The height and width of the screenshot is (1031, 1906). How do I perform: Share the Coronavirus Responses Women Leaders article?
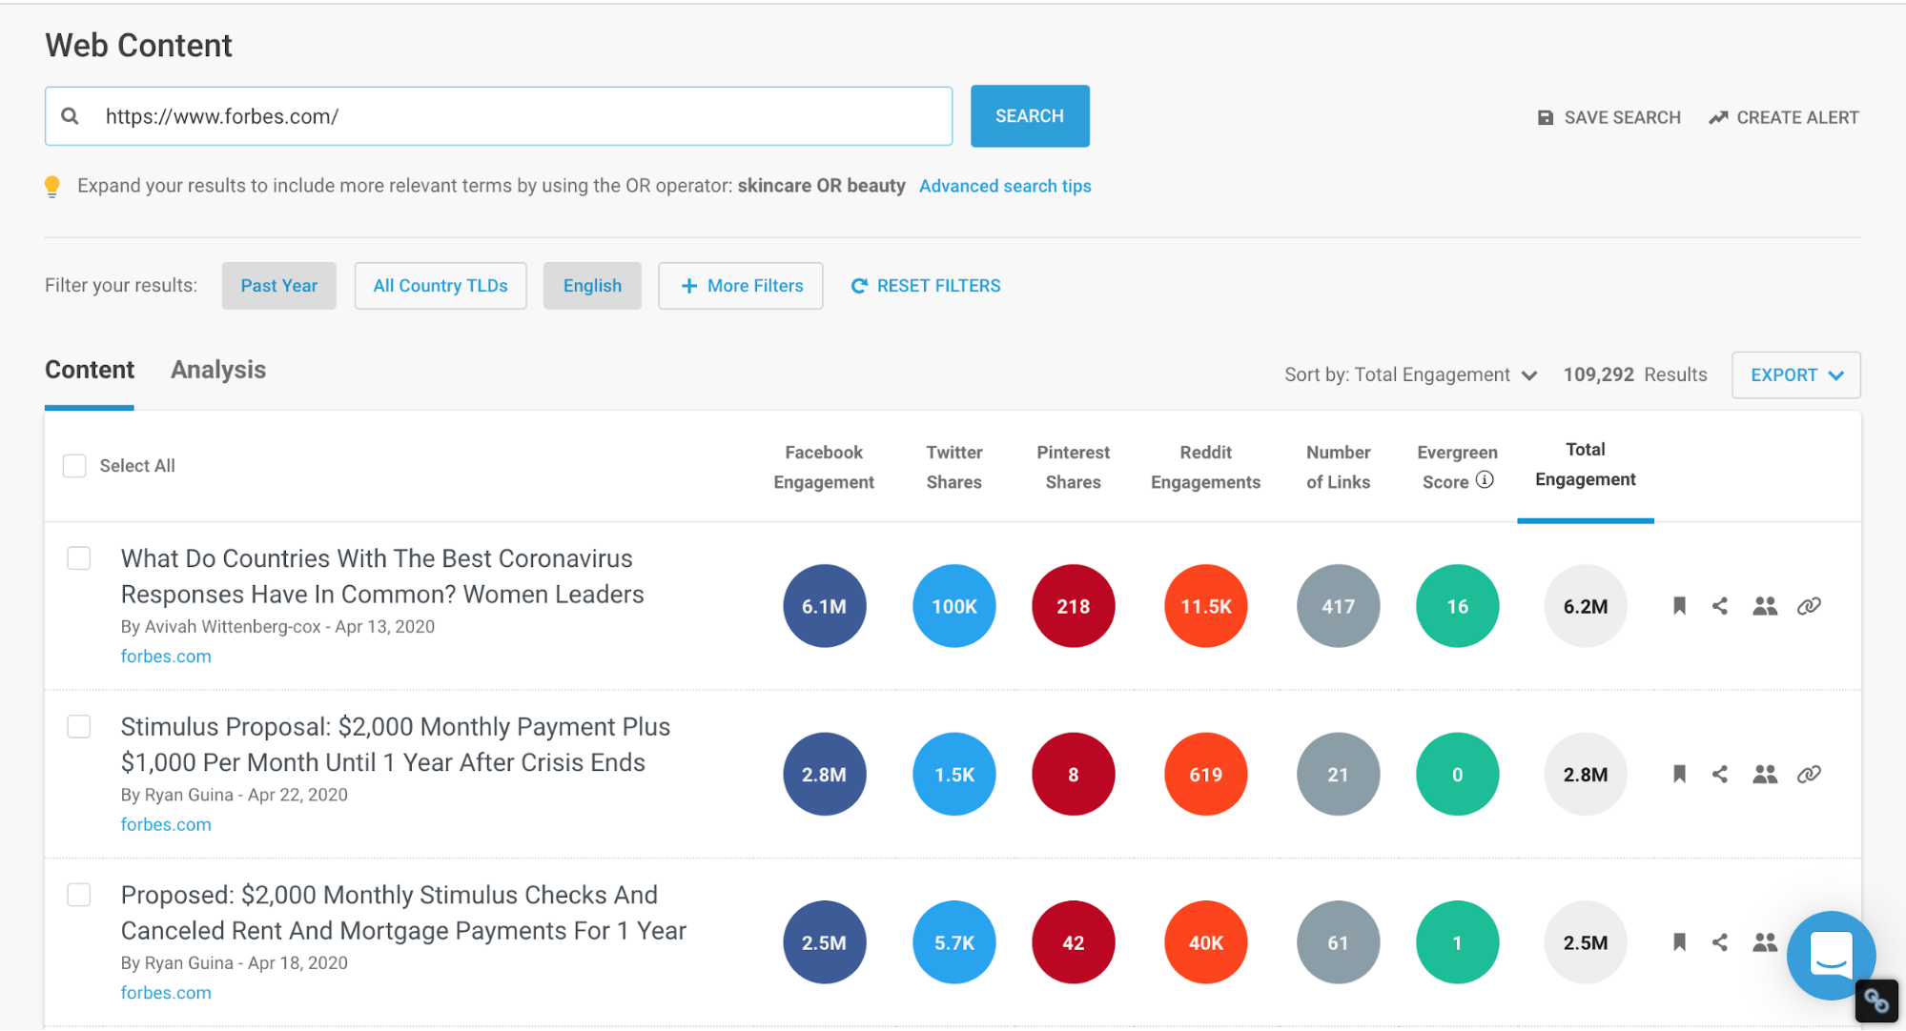pos(1720,606)
